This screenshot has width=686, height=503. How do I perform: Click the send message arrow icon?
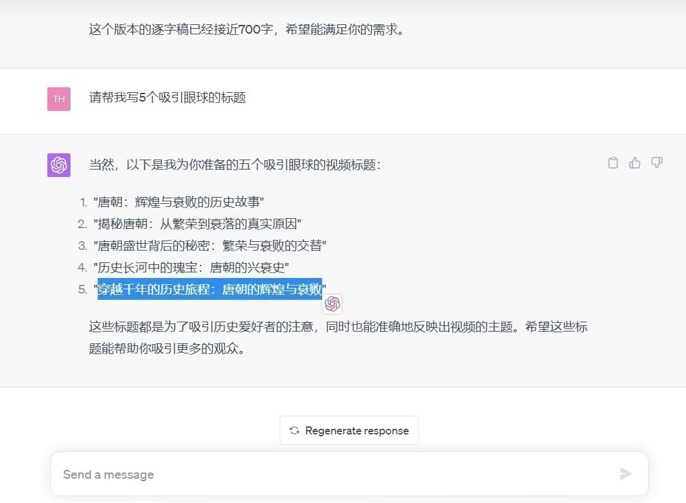pos(626,474)
